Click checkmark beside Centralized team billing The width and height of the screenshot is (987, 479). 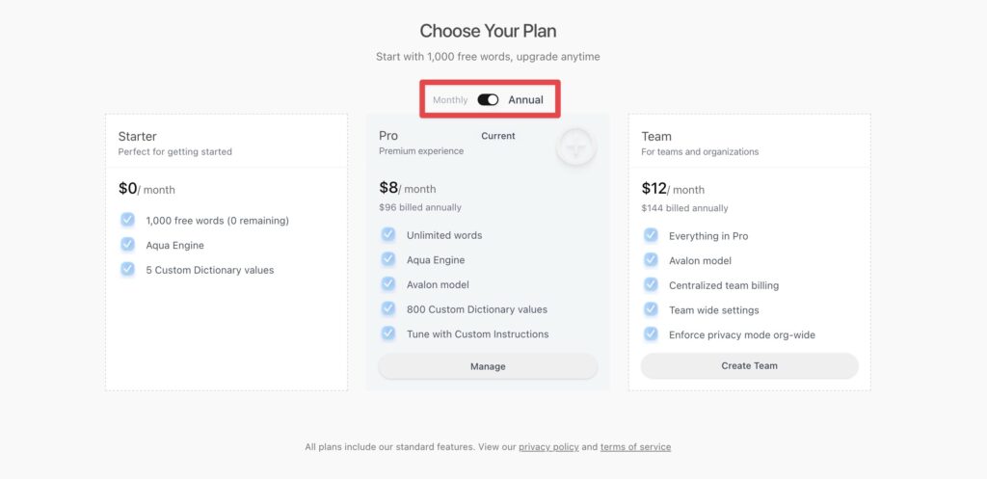(651, 285)
